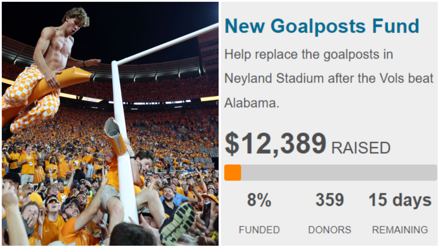
Task: Click the Neyland Stadium text line
Action: [x=329, y=79]
